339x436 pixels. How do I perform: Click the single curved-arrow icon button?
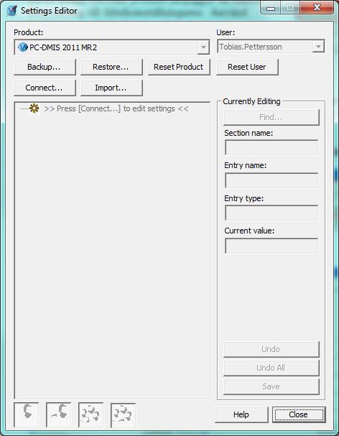(27, 414)
